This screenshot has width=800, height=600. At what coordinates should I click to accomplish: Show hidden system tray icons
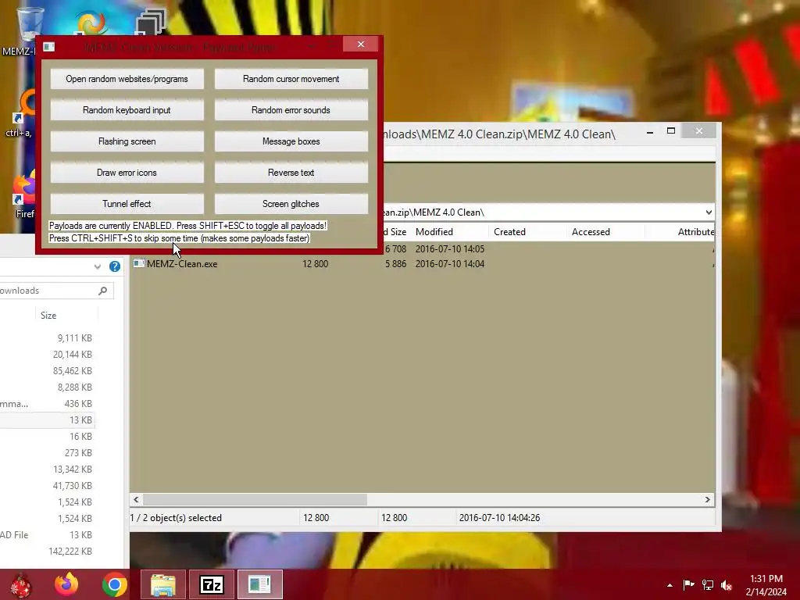click(670, 585)
